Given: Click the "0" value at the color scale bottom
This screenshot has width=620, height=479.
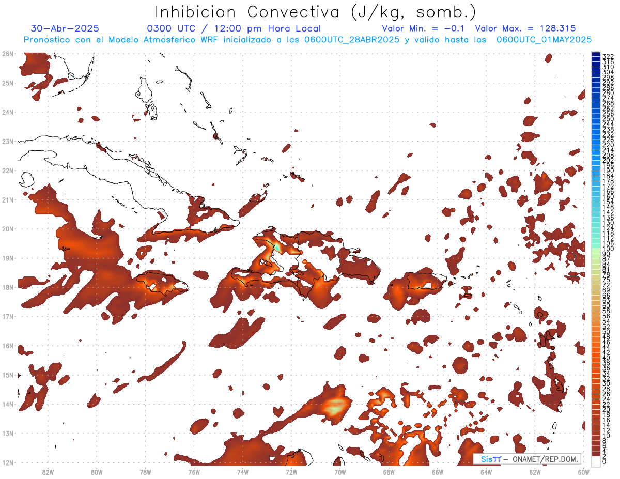Looking at the screenshot, I should [605, 461].
